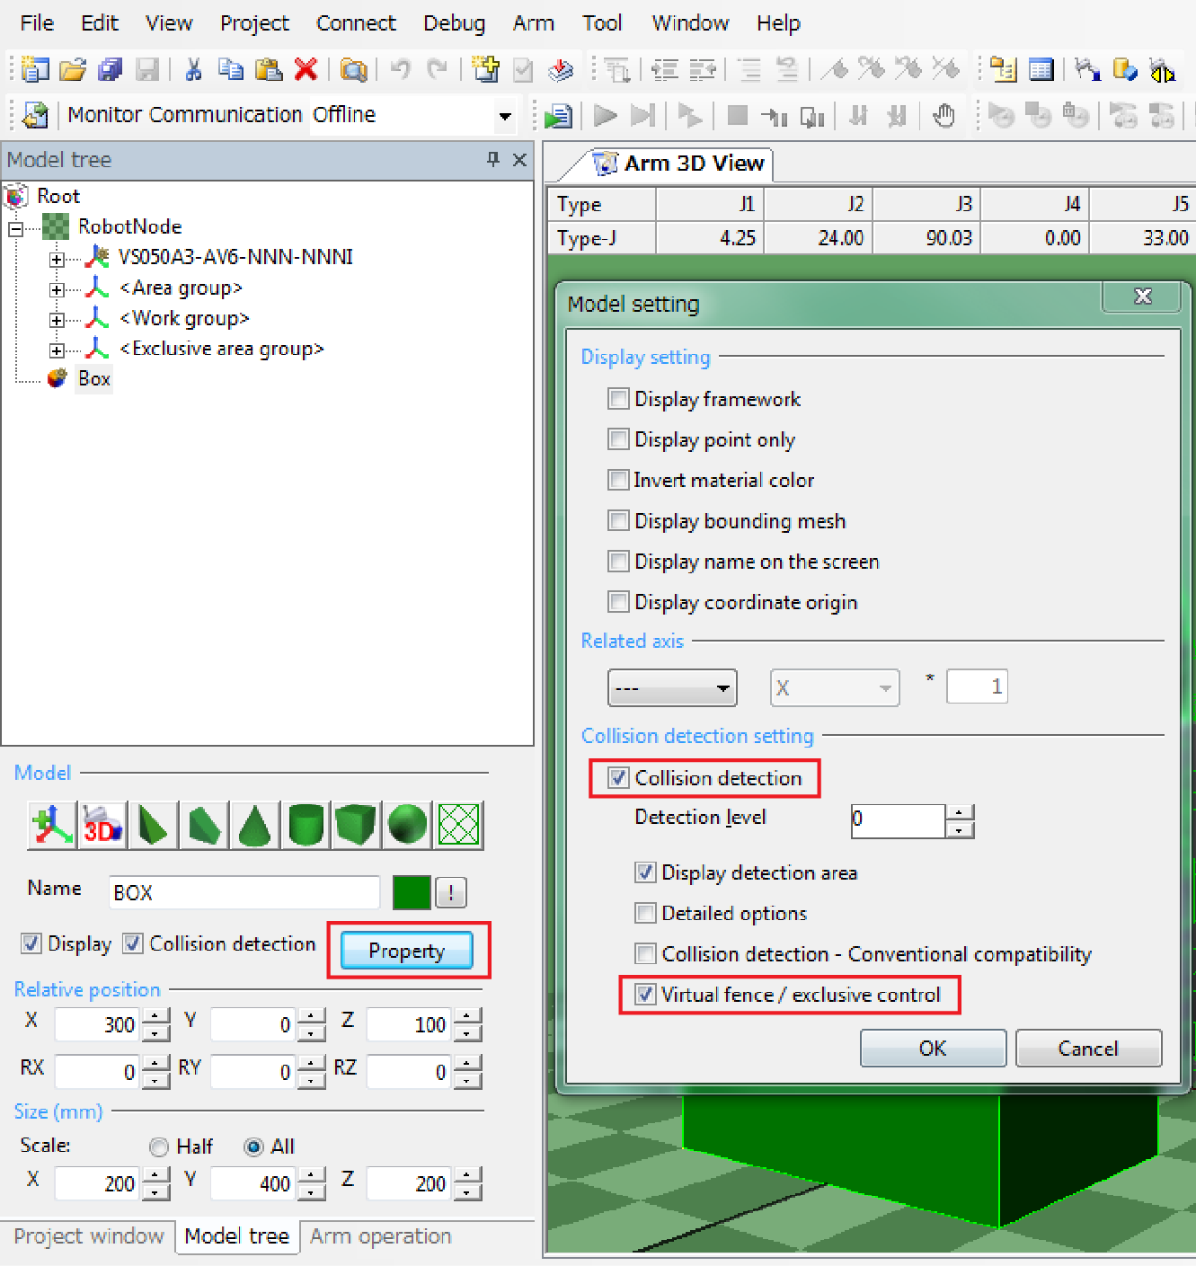Select the box cube model icon
Image resolution: width=1196 pixels, height=1266 pixels.
click(356, 825)
